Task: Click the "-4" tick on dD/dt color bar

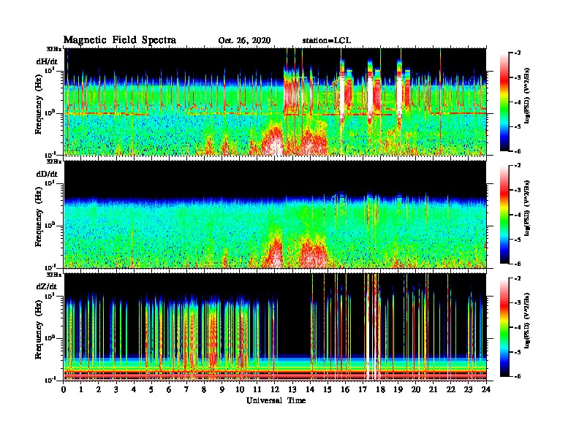Action: click(518, 215)
